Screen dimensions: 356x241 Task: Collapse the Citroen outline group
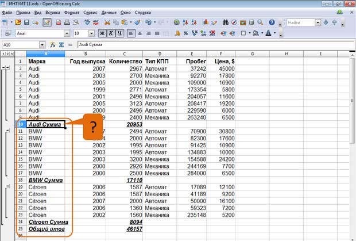click(8, 186)
